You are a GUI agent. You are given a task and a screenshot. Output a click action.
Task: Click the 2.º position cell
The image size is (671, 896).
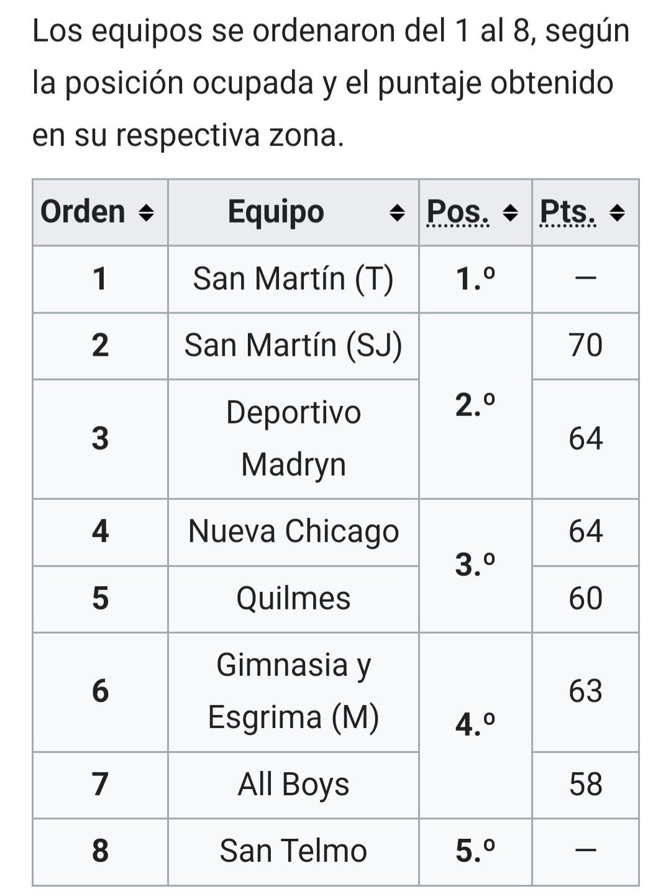click(x=475, y=406)
